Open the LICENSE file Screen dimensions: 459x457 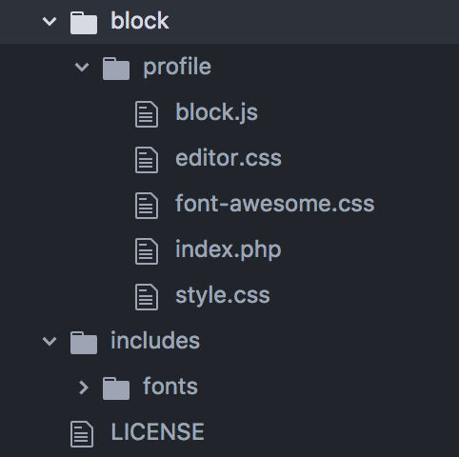(157, 432)
